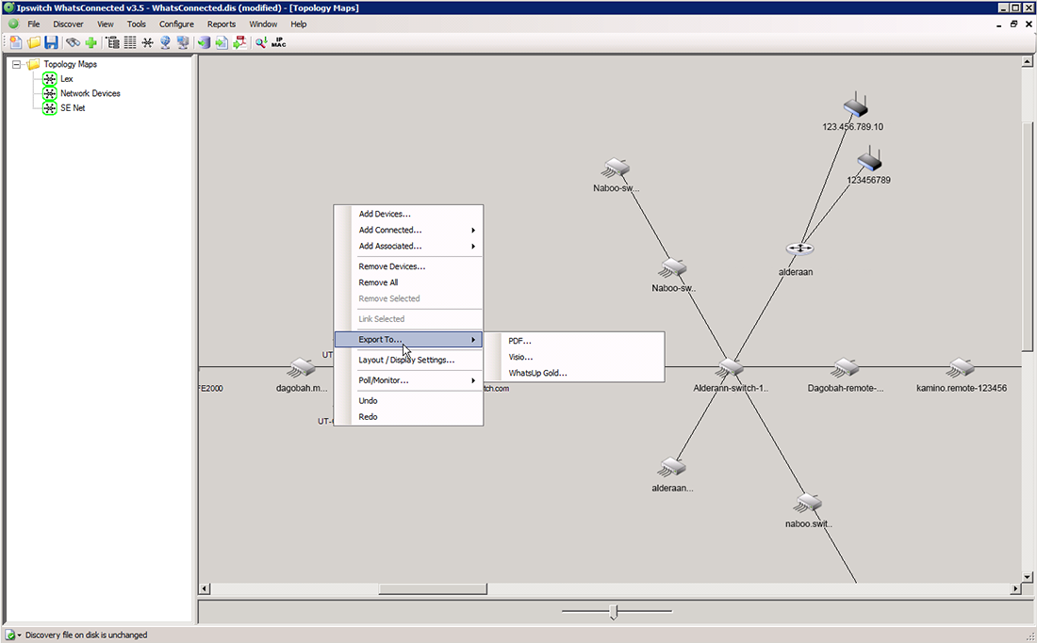Click the application logo in menu bar
Screen dimensions: 1037x643
pos(13,24)
